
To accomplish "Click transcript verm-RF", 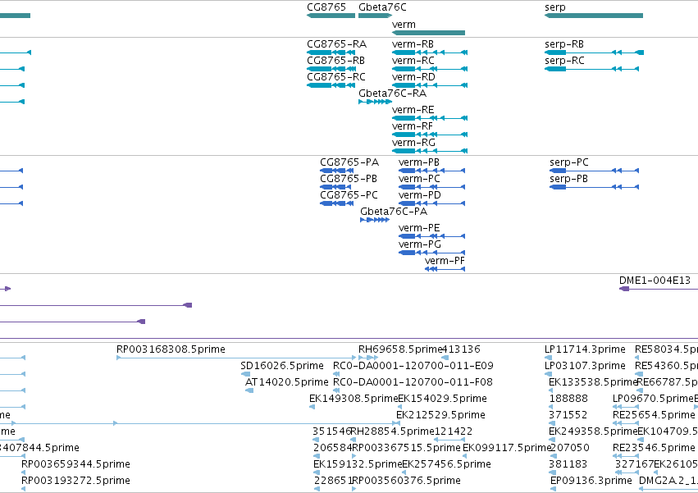I will tap(430, 135).
